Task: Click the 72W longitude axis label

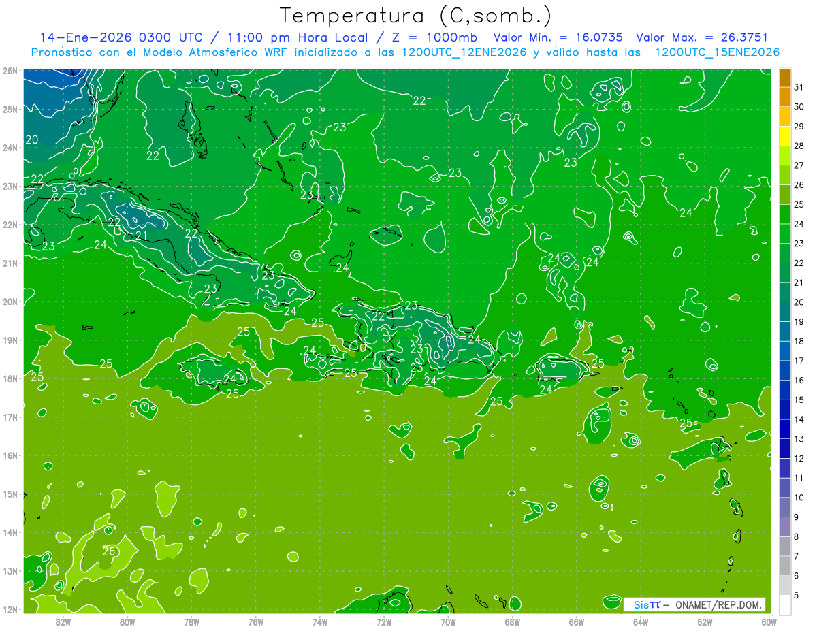Action: [x=384, y=621]
